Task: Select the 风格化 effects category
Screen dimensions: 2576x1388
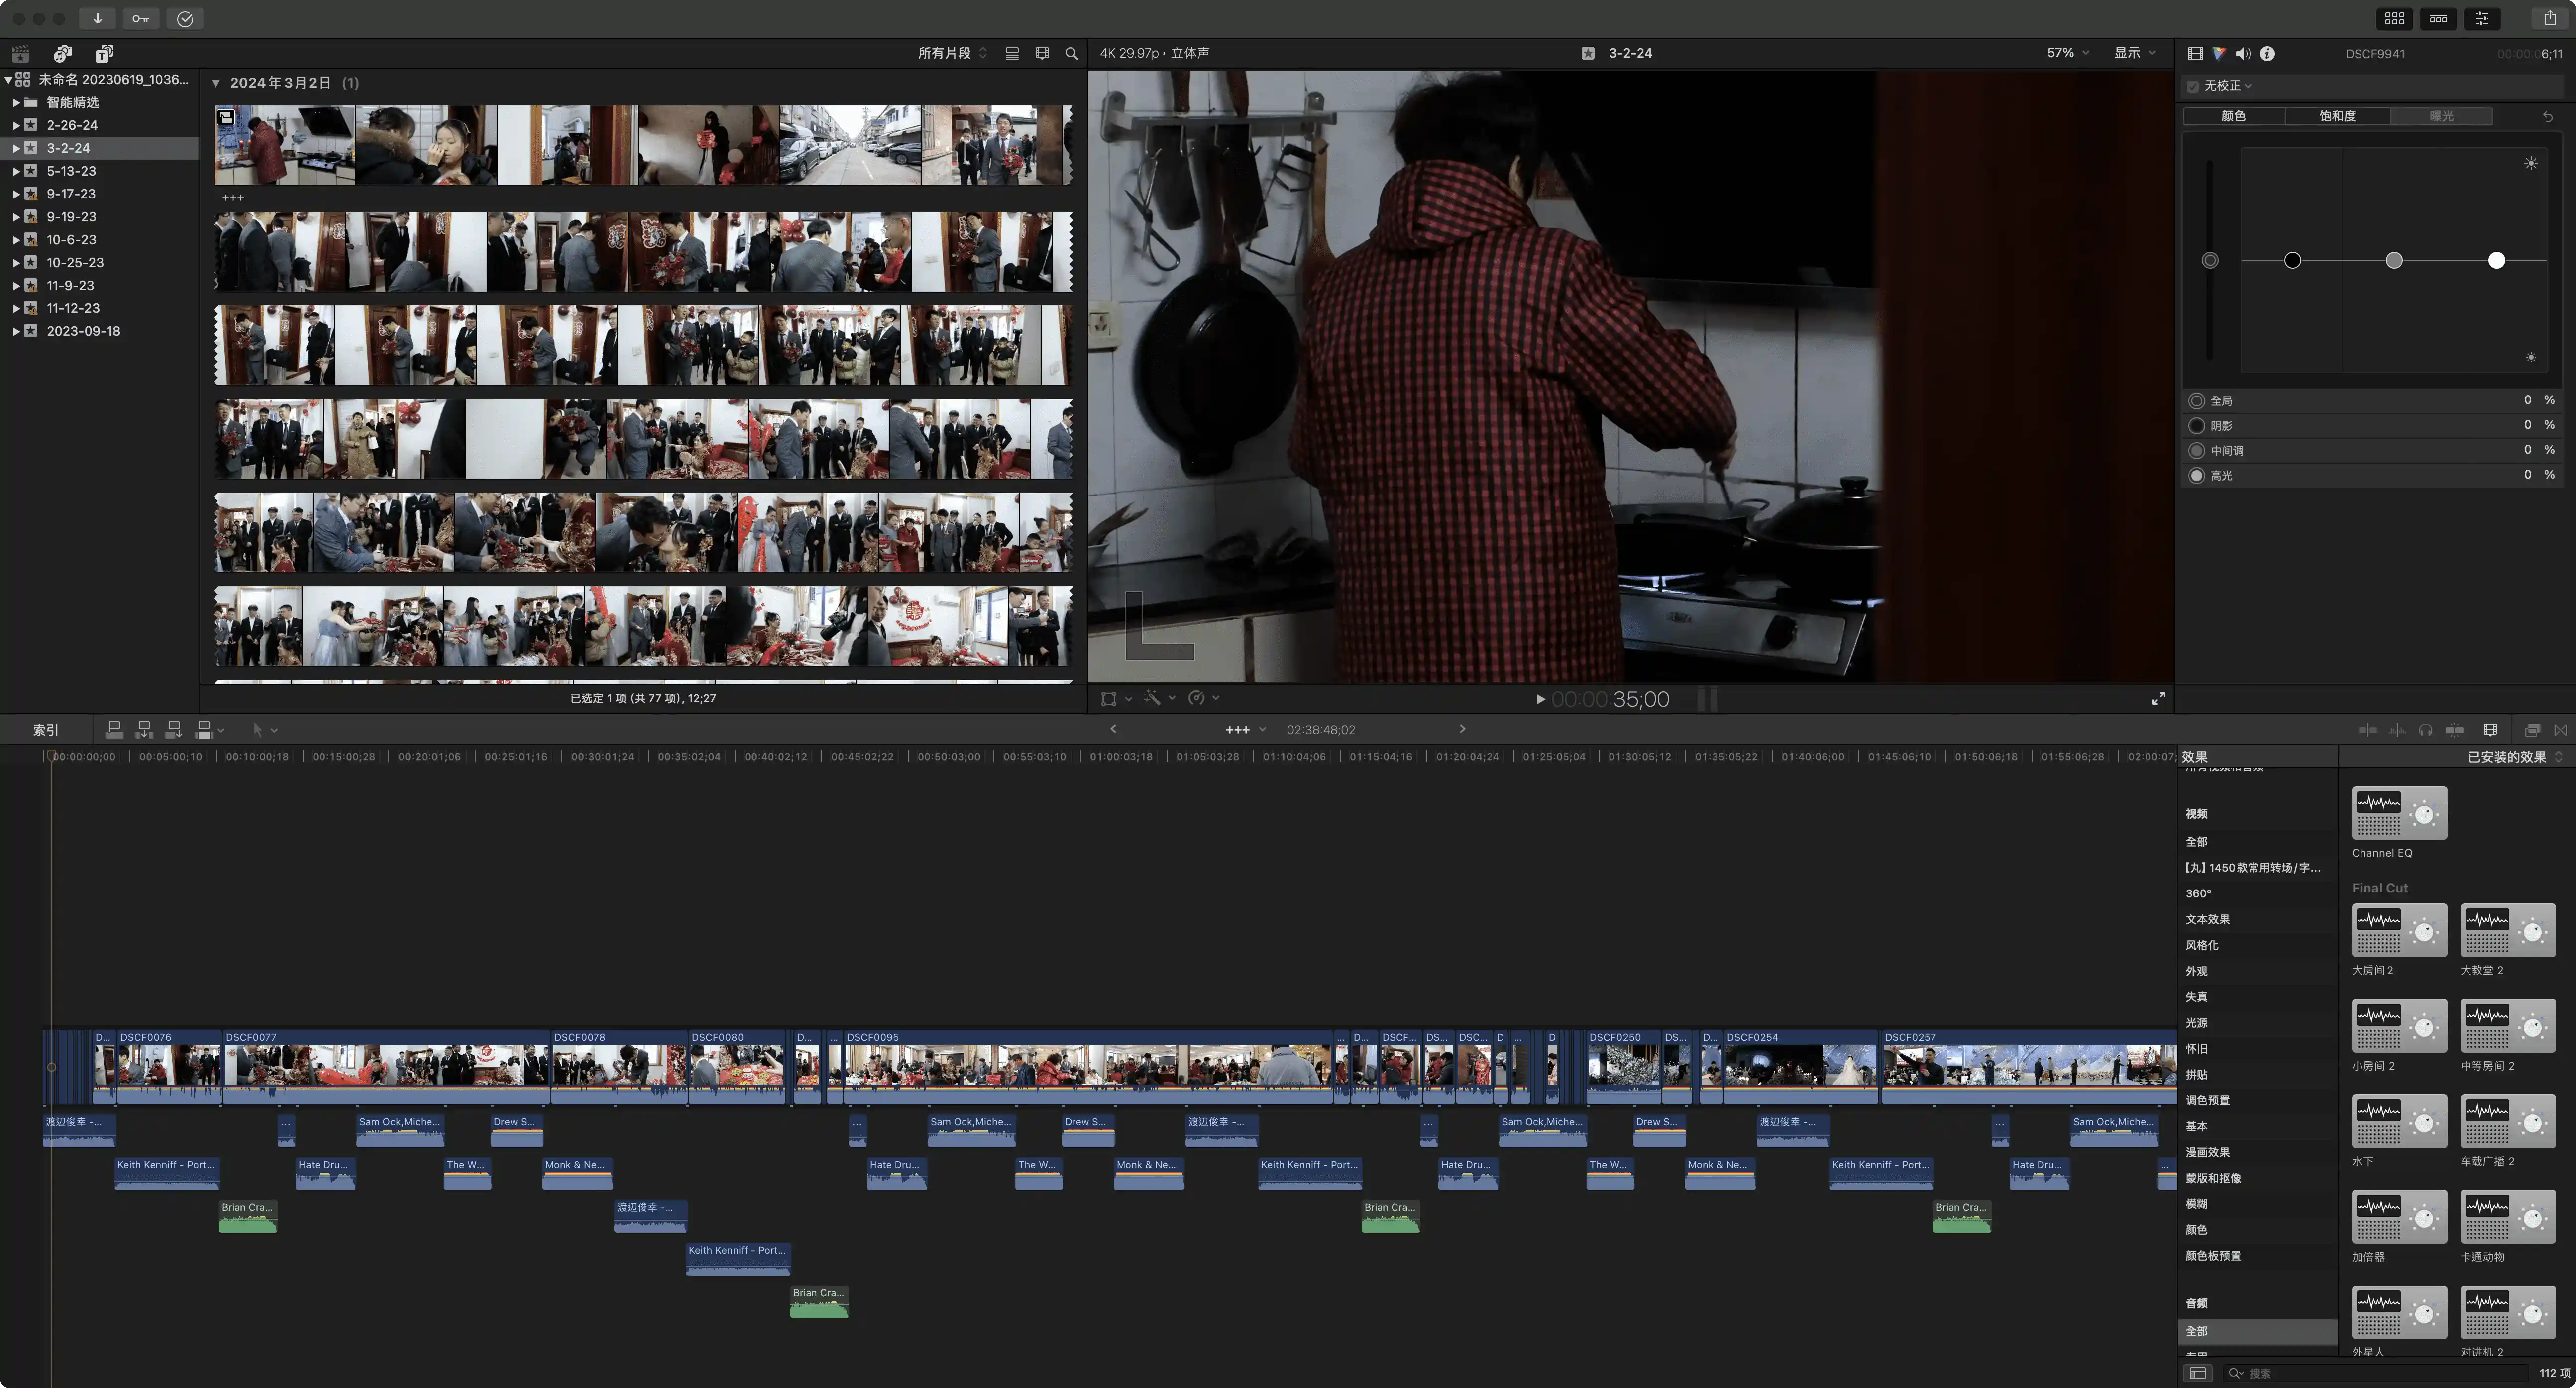Action: pos(2202,945)
